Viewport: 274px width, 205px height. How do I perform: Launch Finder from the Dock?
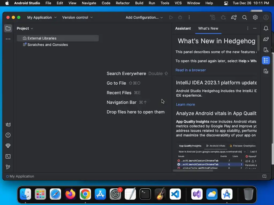[25, 194]
